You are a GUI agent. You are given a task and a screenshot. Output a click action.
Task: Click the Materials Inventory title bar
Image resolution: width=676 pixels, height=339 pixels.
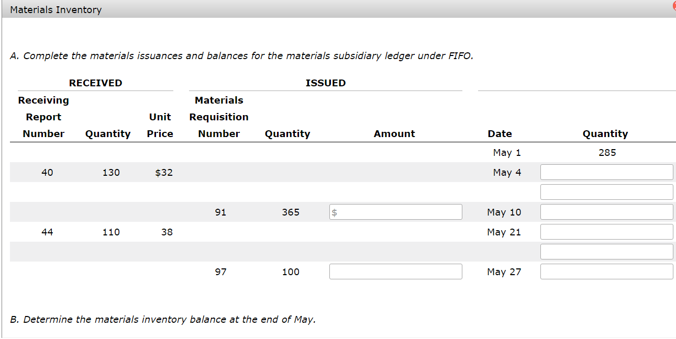click(55, 9)
